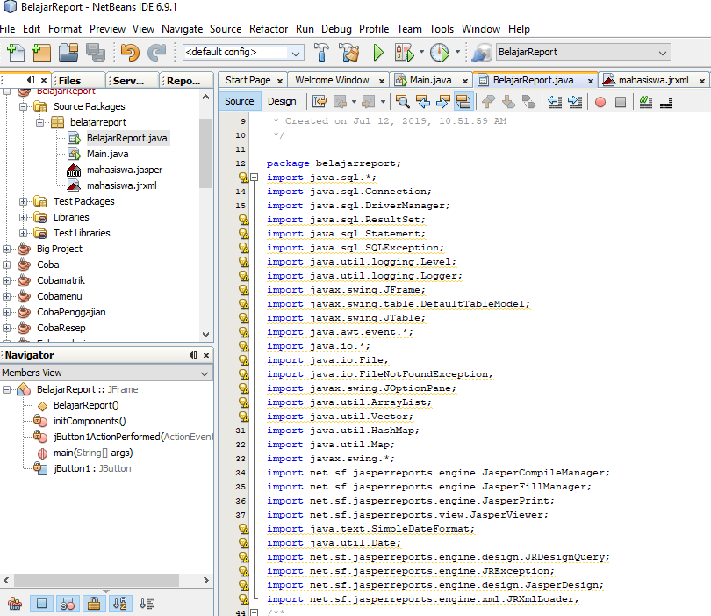Click the Save All icon
Viewport: 711px width, 616px height.
(95, 53)
